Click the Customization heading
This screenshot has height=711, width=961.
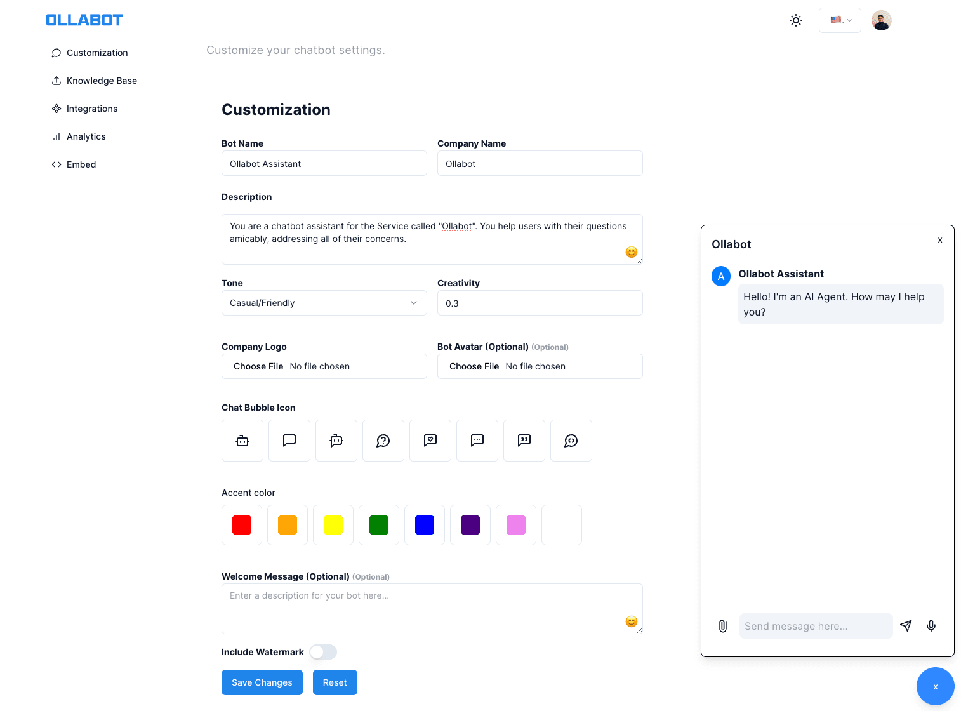tap(276, 110)
